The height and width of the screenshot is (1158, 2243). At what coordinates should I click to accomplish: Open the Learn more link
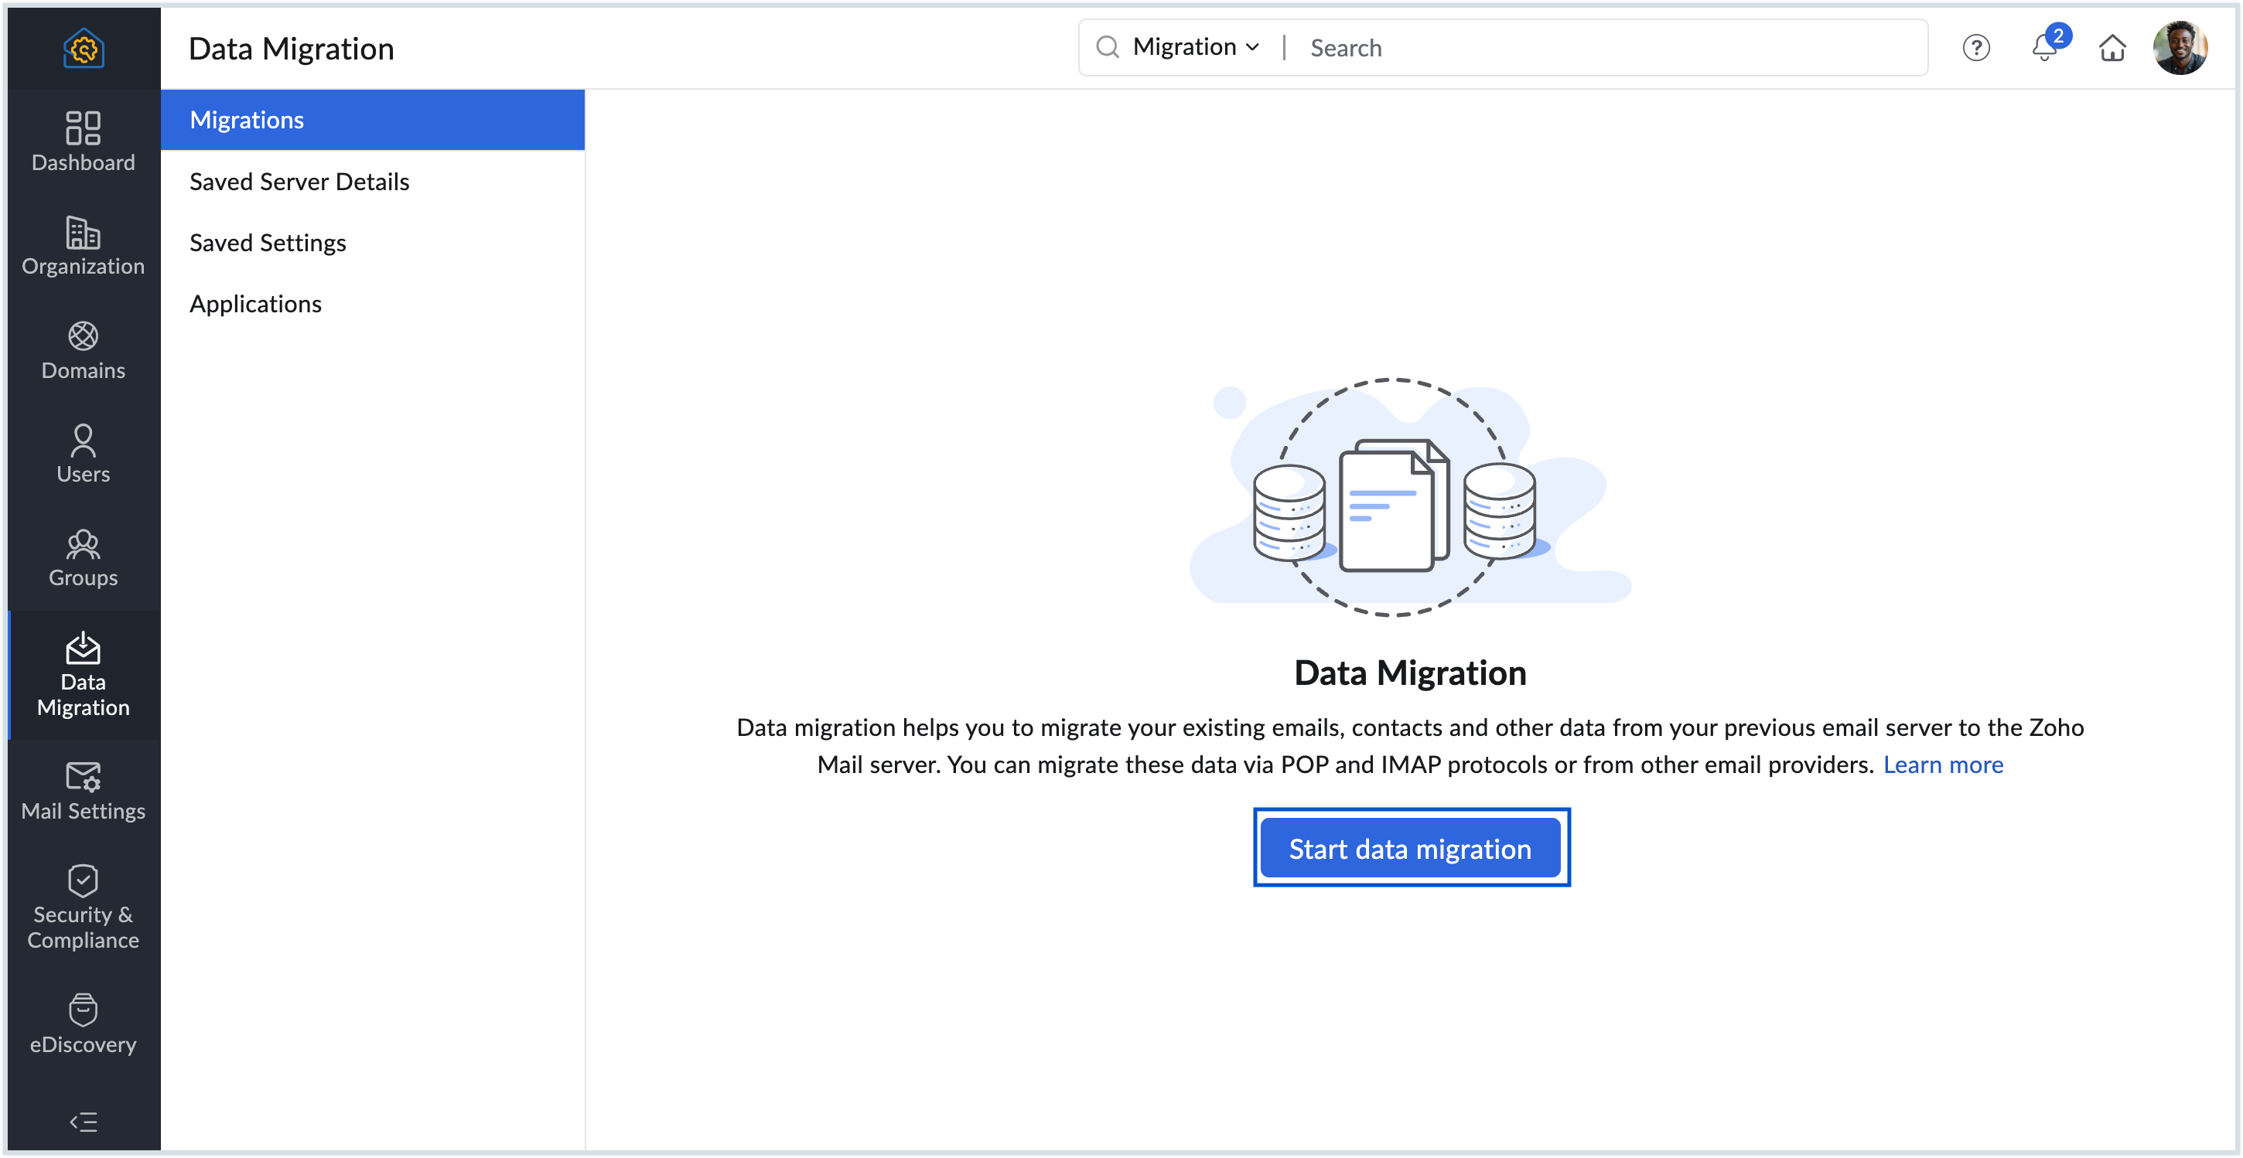tap(1944, 765)
